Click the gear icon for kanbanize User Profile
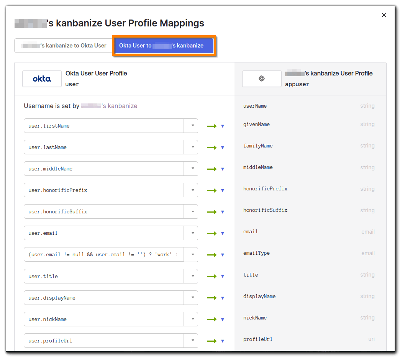 pos(262,79)
